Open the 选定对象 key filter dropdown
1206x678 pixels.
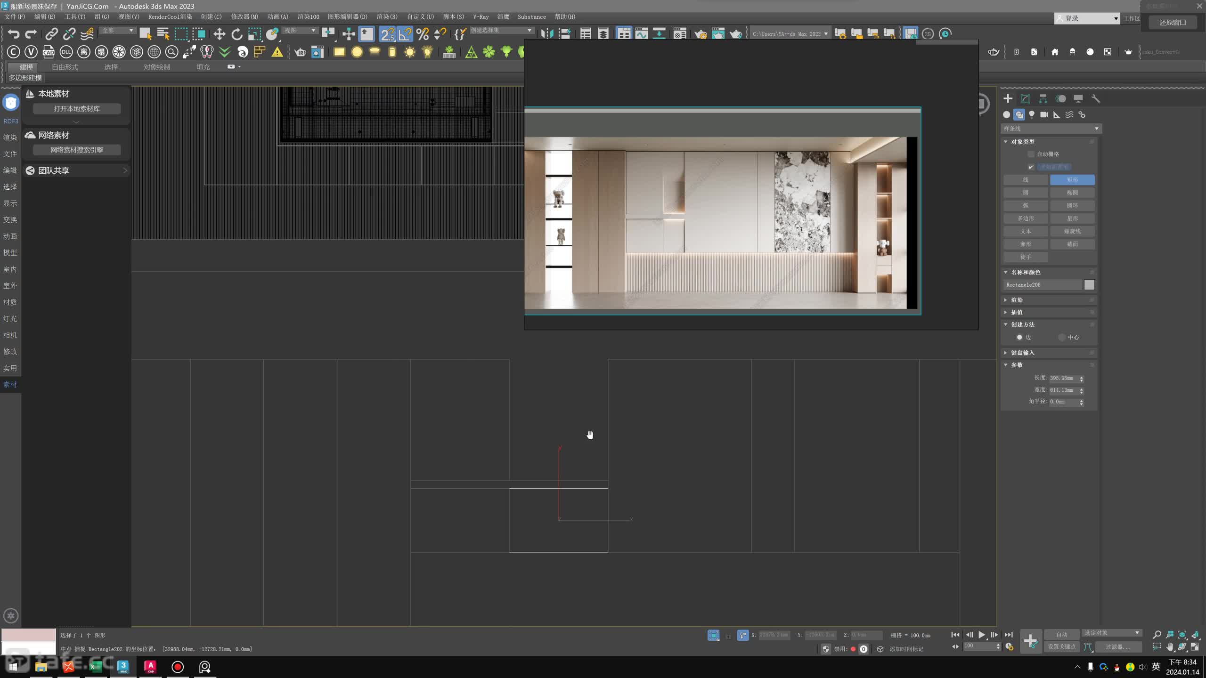pyautogui.click(x=1112, y=633)
